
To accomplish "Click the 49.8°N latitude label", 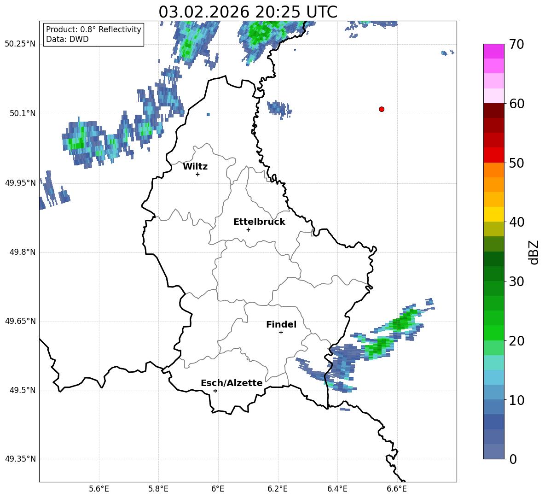I will pos(23,252).
